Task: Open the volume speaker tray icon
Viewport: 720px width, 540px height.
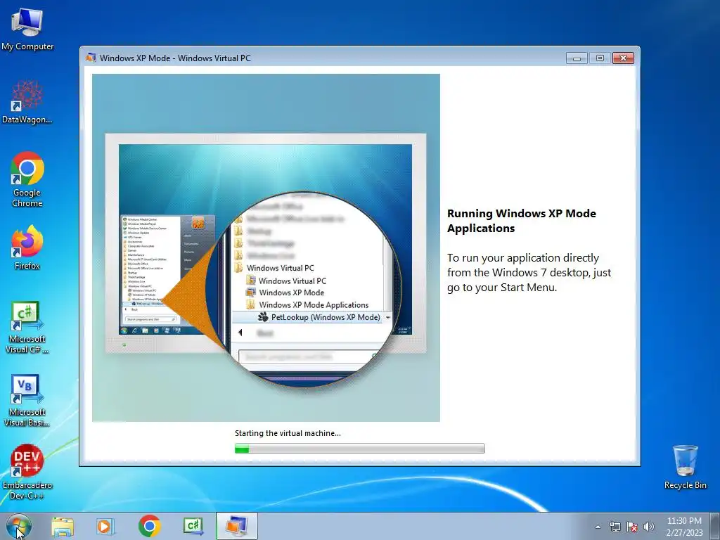Action: click(649, 527)
